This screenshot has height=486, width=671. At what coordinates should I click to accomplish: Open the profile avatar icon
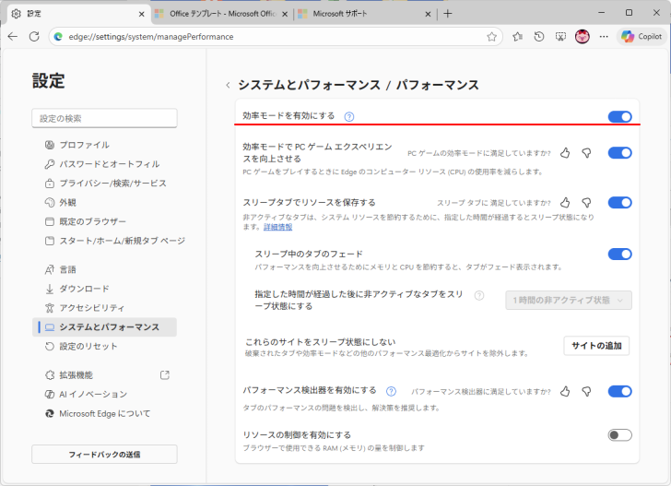click(x=583, y=37)
